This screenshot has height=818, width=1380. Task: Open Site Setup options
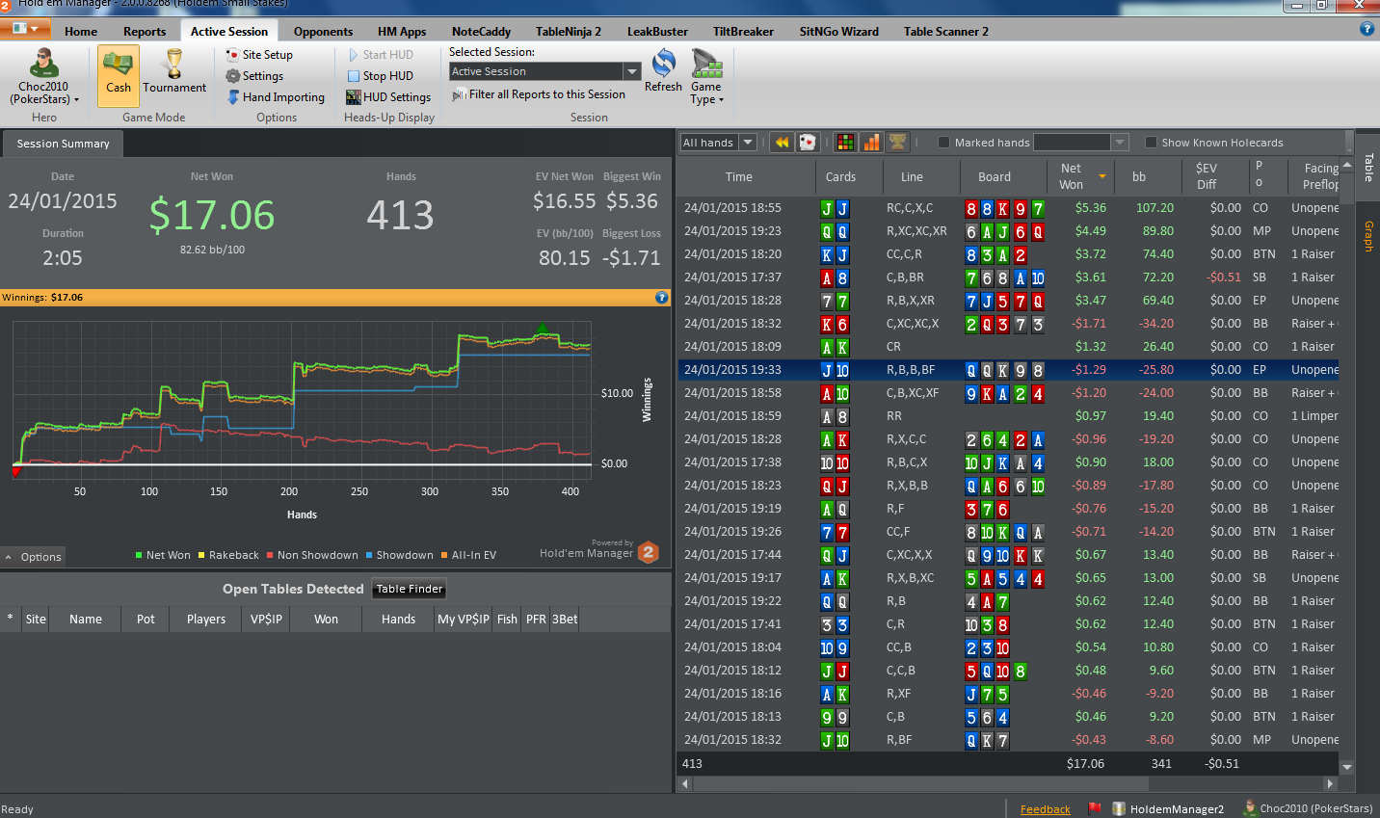[x=259, y=55]
